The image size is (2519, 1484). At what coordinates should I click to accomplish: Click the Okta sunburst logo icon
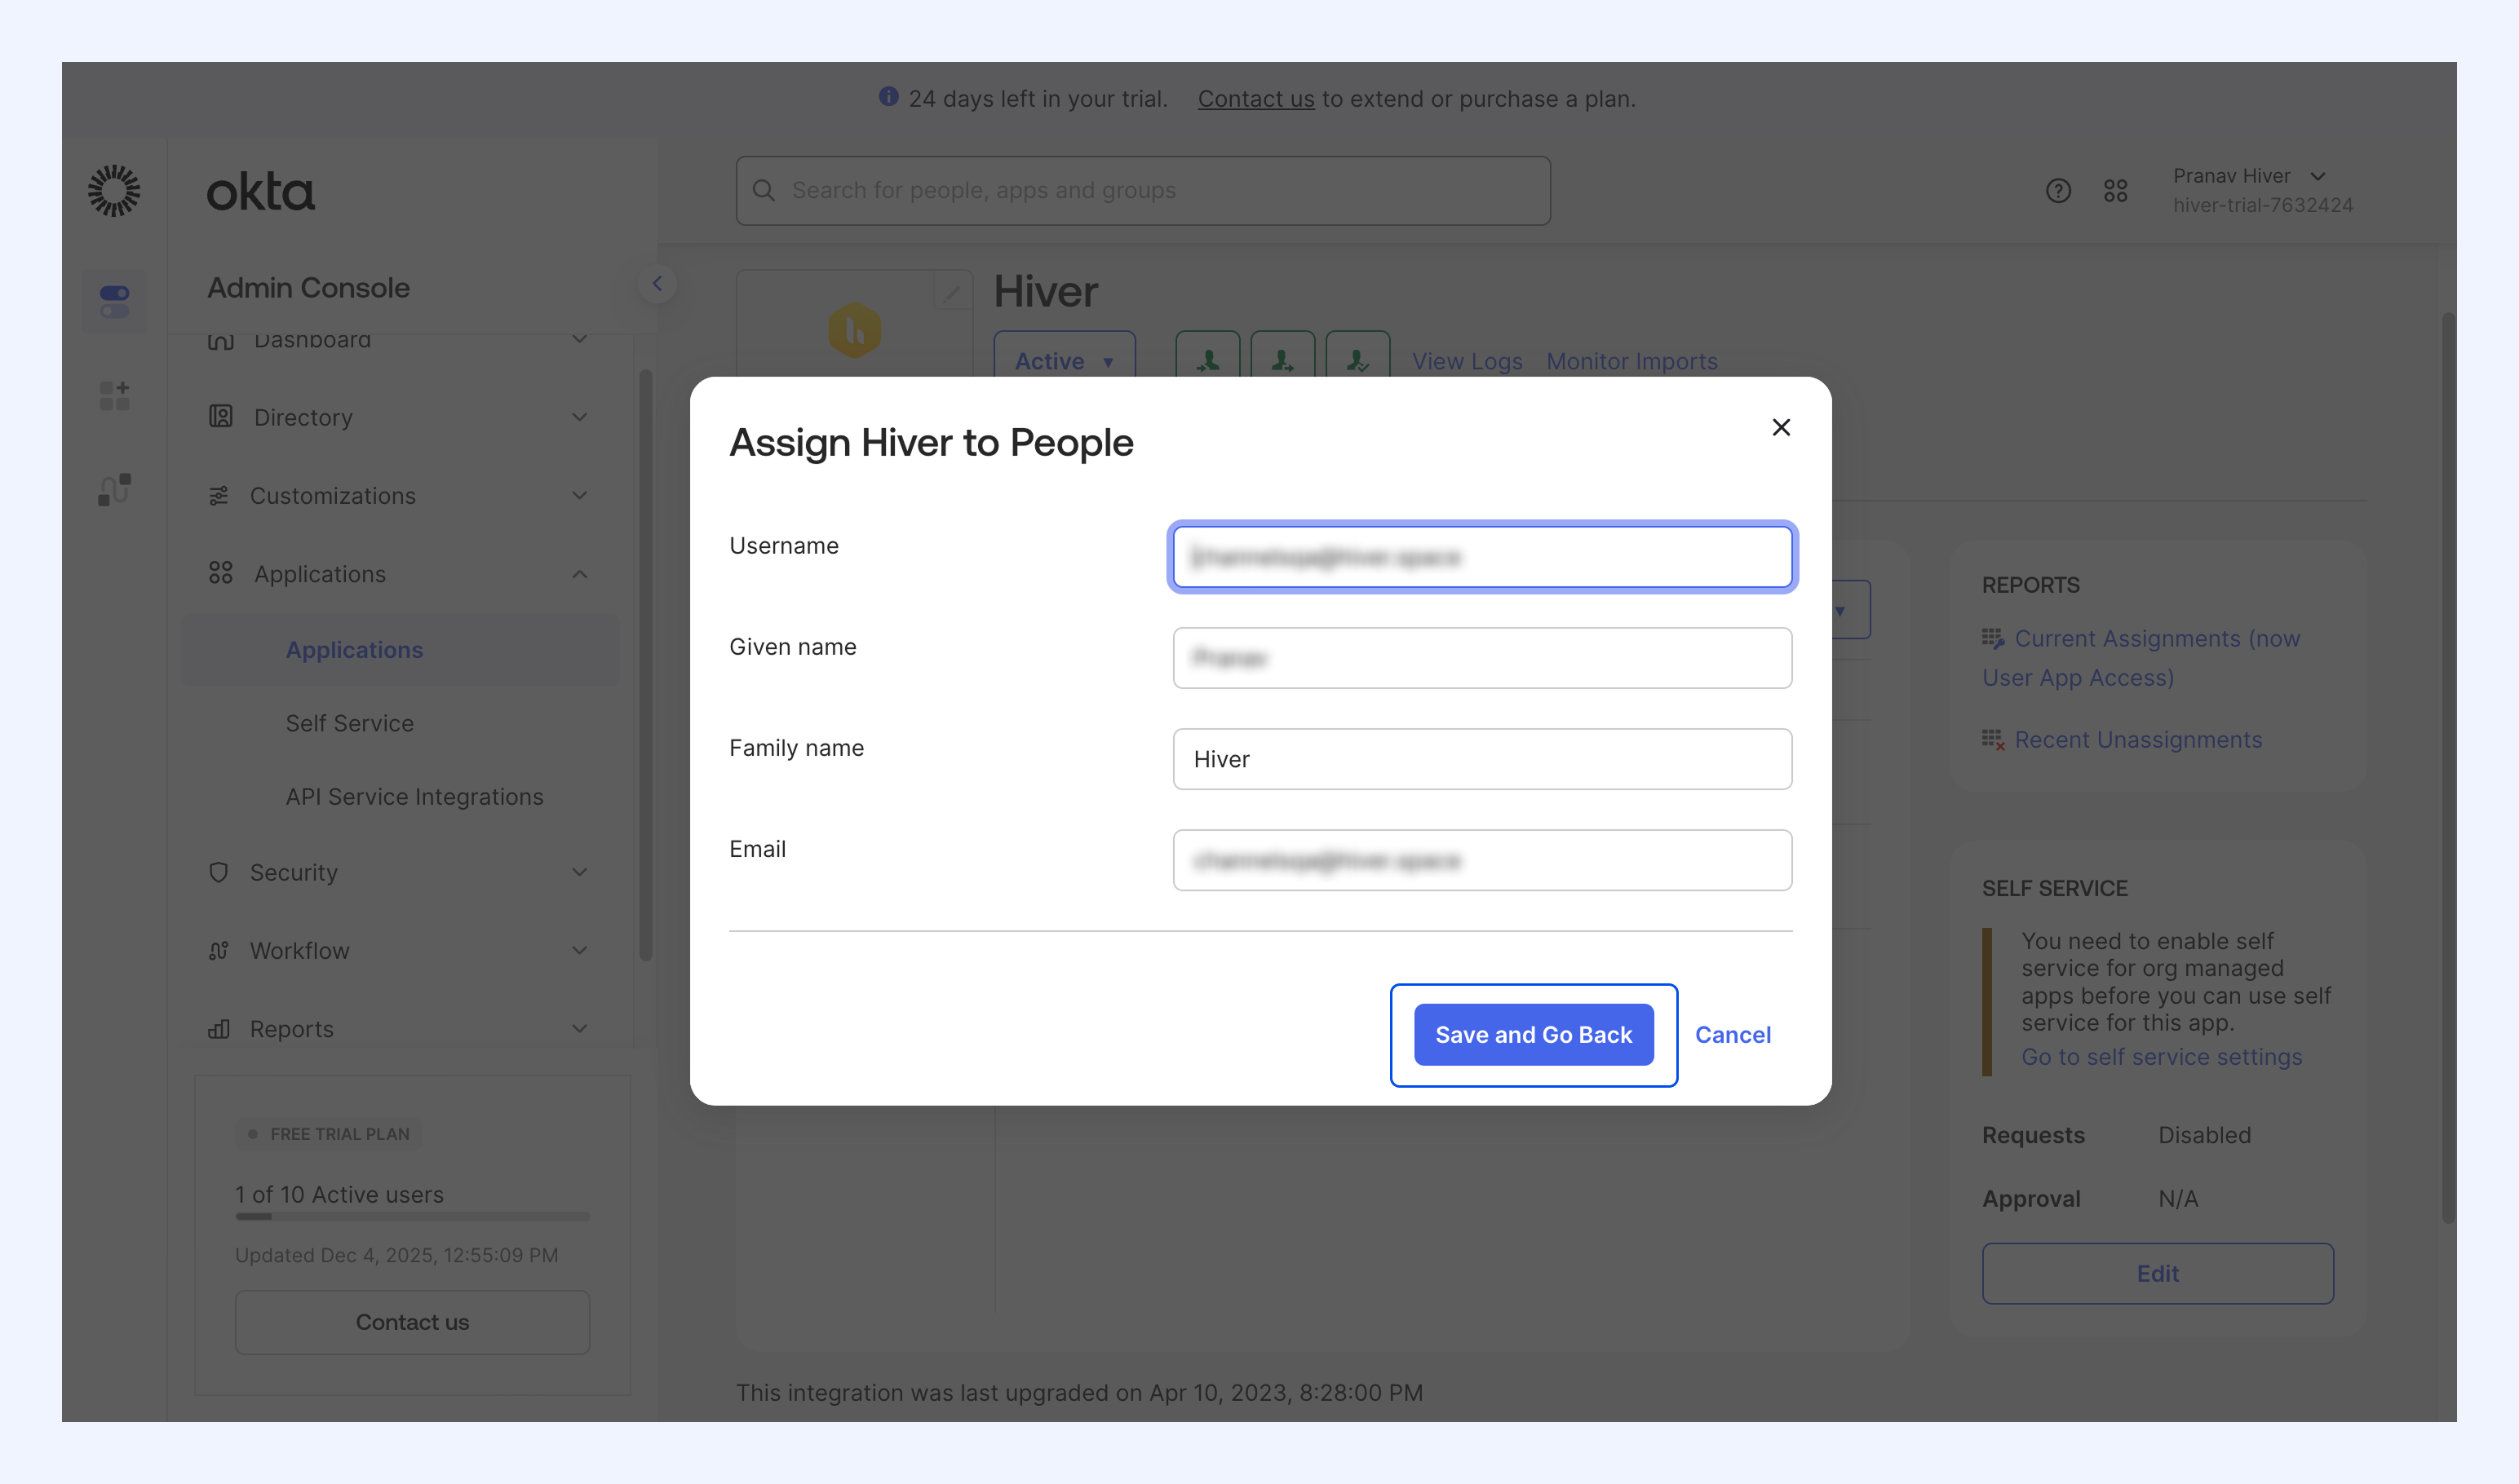(114, 190)
